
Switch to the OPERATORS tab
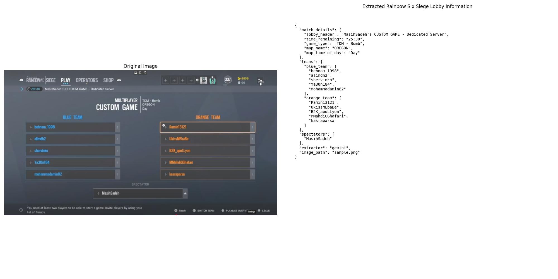(x=87, y=80)
